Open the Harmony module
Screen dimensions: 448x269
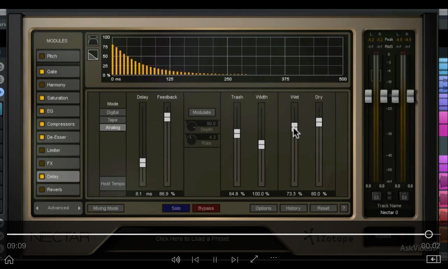click(x=58, y=85)
